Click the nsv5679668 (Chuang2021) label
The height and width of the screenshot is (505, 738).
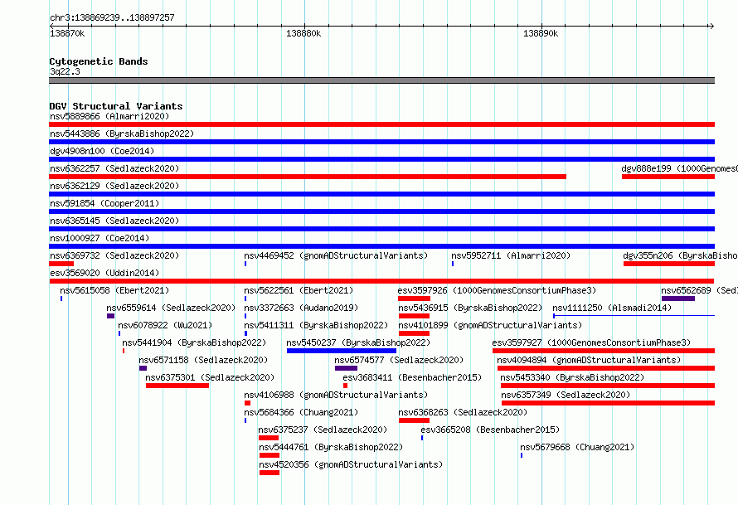pos(577,447)
